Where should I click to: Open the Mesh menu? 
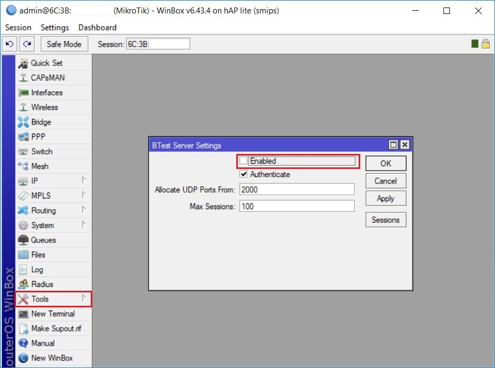[x=53, y=166]
